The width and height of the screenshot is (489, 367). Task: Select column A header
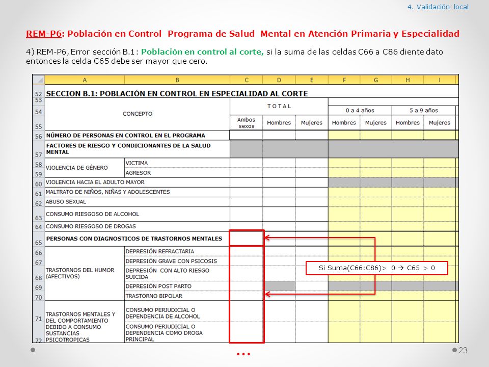[x=85, y=80]
